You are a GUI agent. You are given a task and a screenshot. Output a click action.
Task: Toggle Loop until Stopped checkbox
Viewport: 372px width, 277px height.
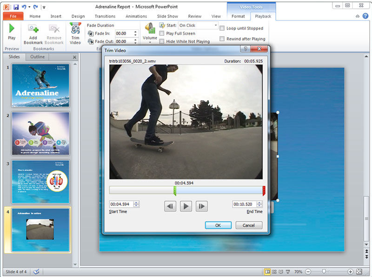[x=222, y=28]
